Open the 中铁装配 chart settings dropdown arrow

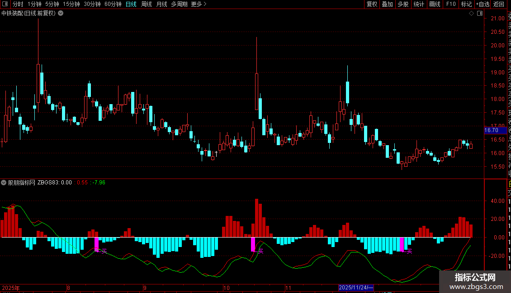point(61,14)
